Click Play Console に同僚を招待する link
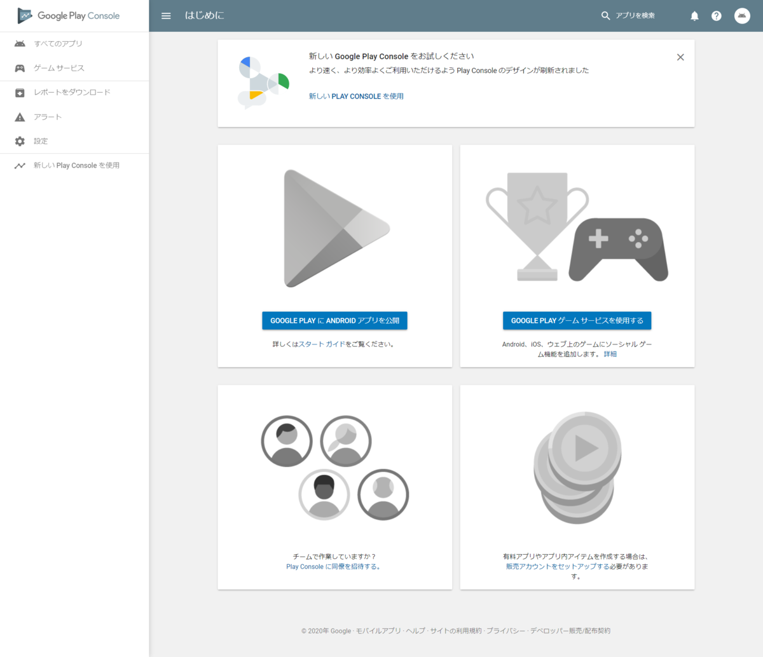This screenshot has width=763, height=657. tap(334, 566)
